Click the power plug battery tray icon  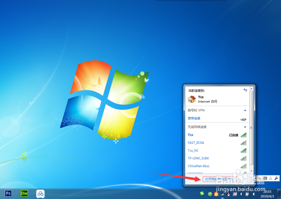coord(247,194)
